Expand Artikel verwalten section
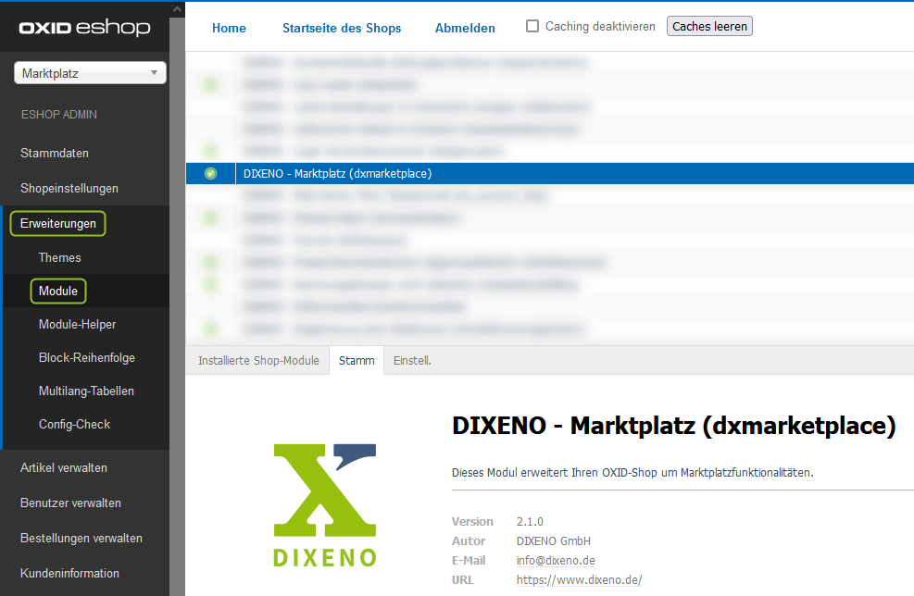 pos(64,468)
